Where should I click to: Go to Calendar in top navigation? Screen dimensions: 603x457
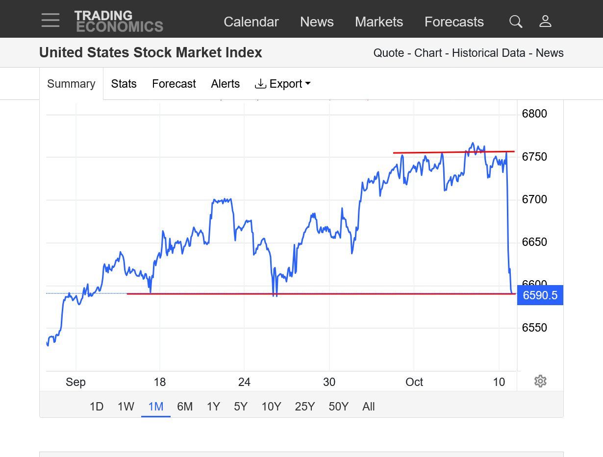point(251,22)
